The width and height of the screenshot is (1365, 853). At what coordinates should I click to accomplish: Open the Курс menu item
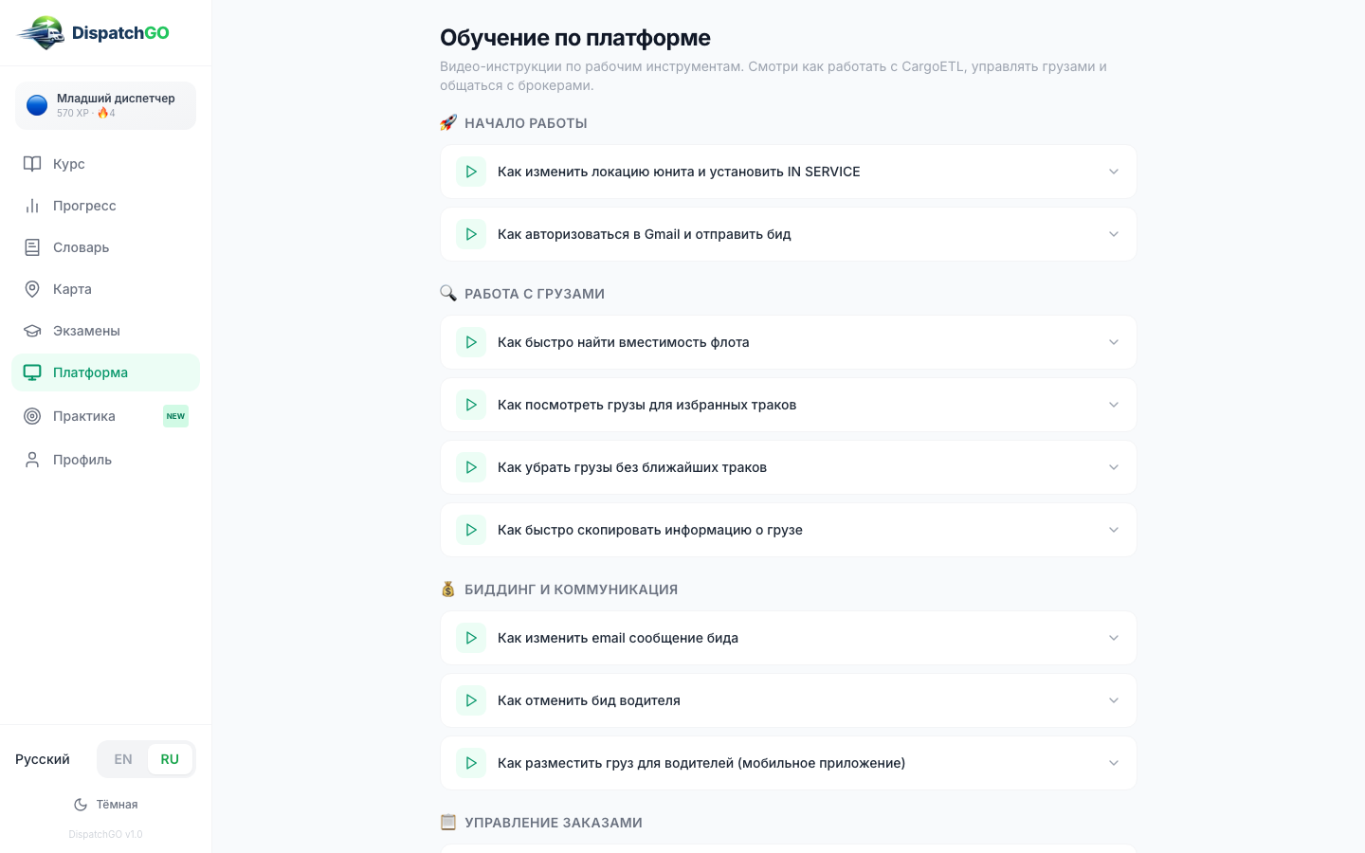point(105,164)
